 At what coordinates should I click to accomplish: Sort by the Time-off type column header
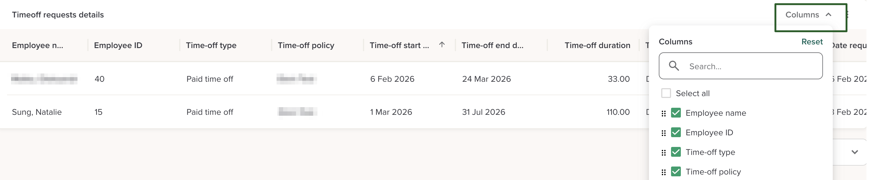tap(211, 45)
